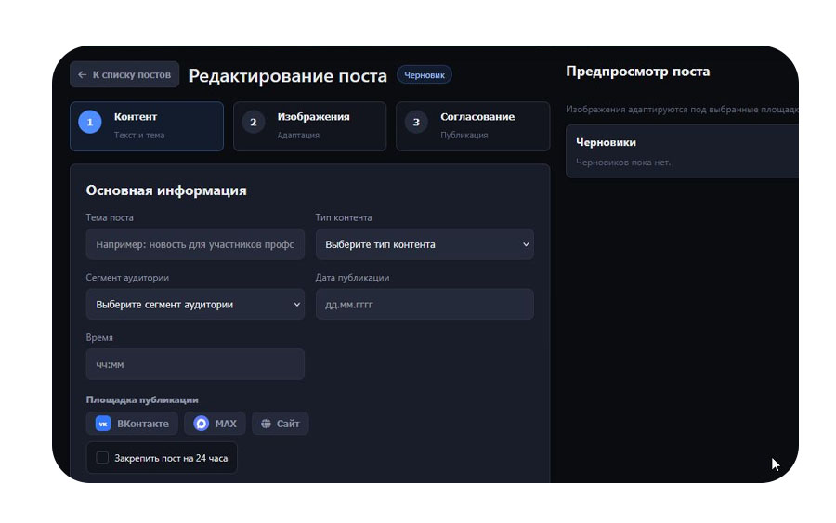Image resolution: width=836 pixels, height=523 pixels.
Task: Select the 'Сайт' platform chip
Action: [281, 424]
